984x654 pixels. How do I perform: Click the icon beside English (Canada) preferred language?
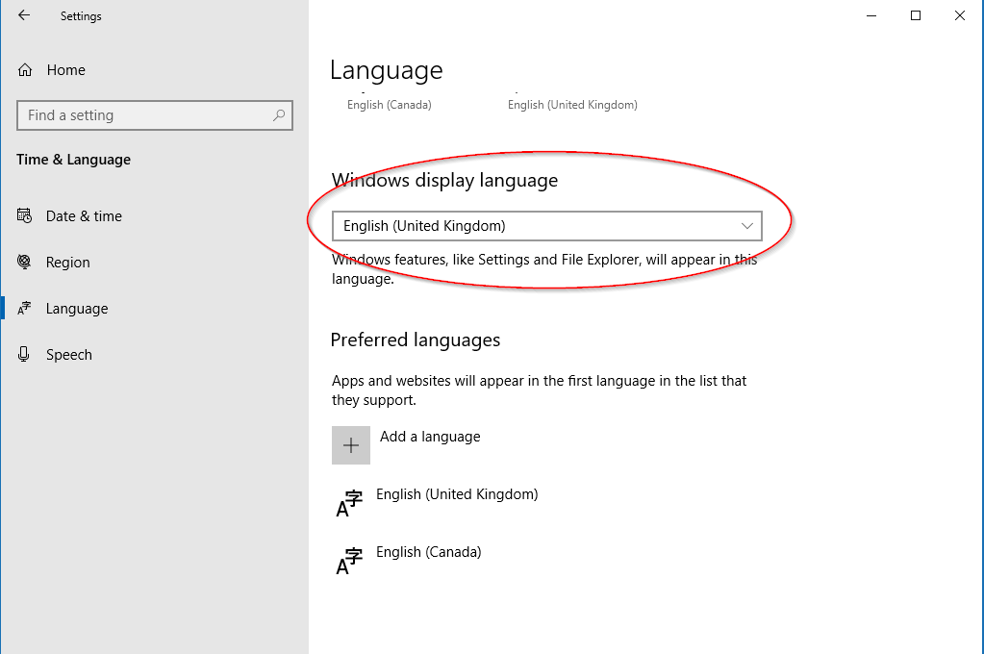349,562
